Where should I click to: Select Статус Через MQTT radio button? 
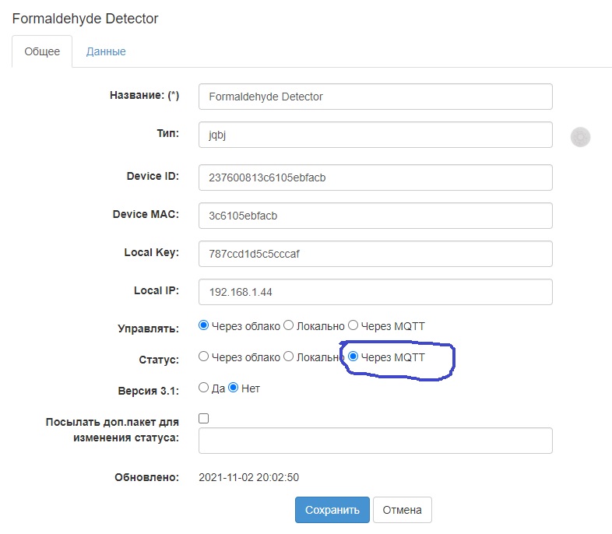(x=353, y=357)
